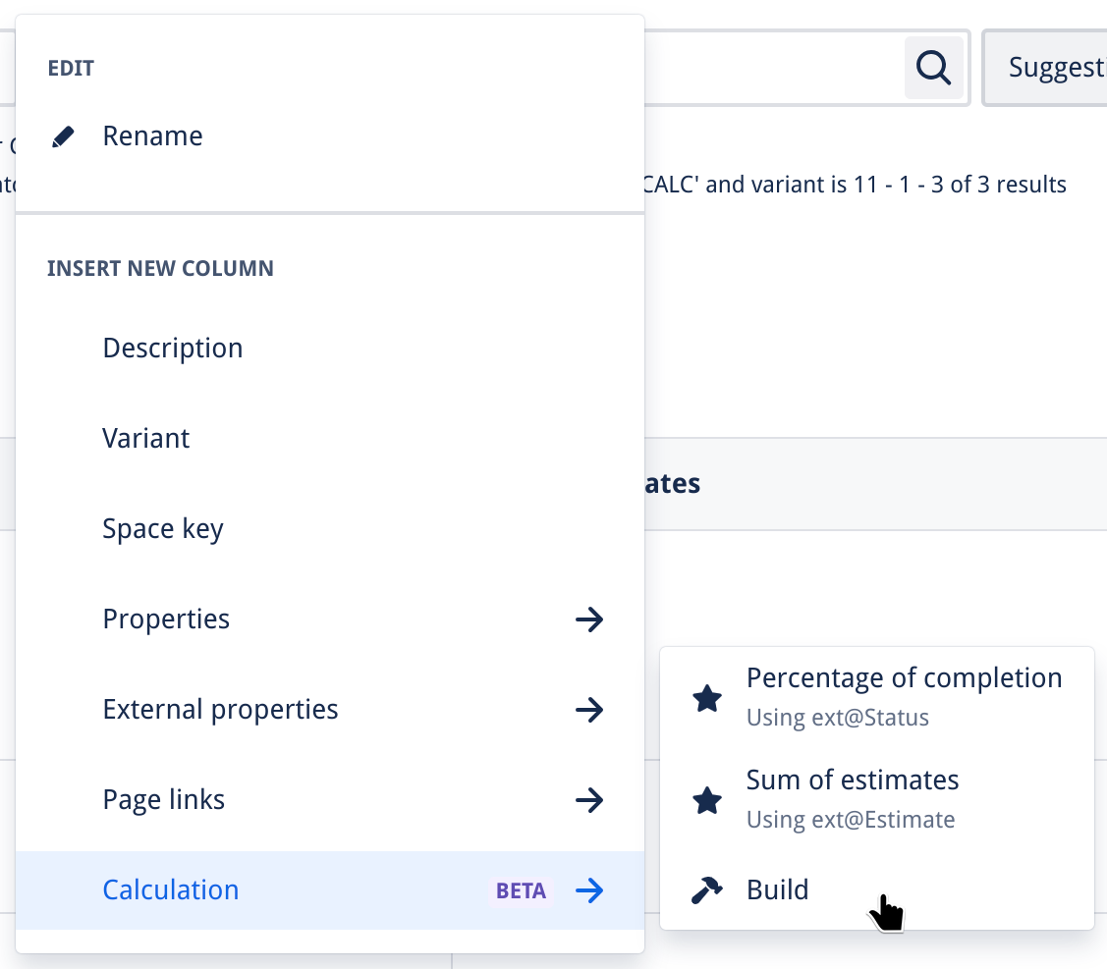Insert a Variant column
The image size is (1107, 969).
click(146, 439)
